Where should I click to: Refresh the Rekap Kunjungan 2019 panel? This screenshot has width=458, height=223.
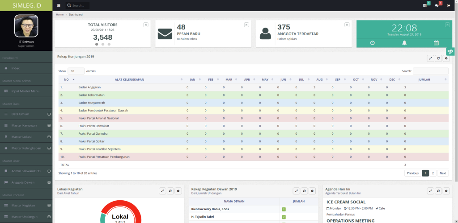point(438,58)
